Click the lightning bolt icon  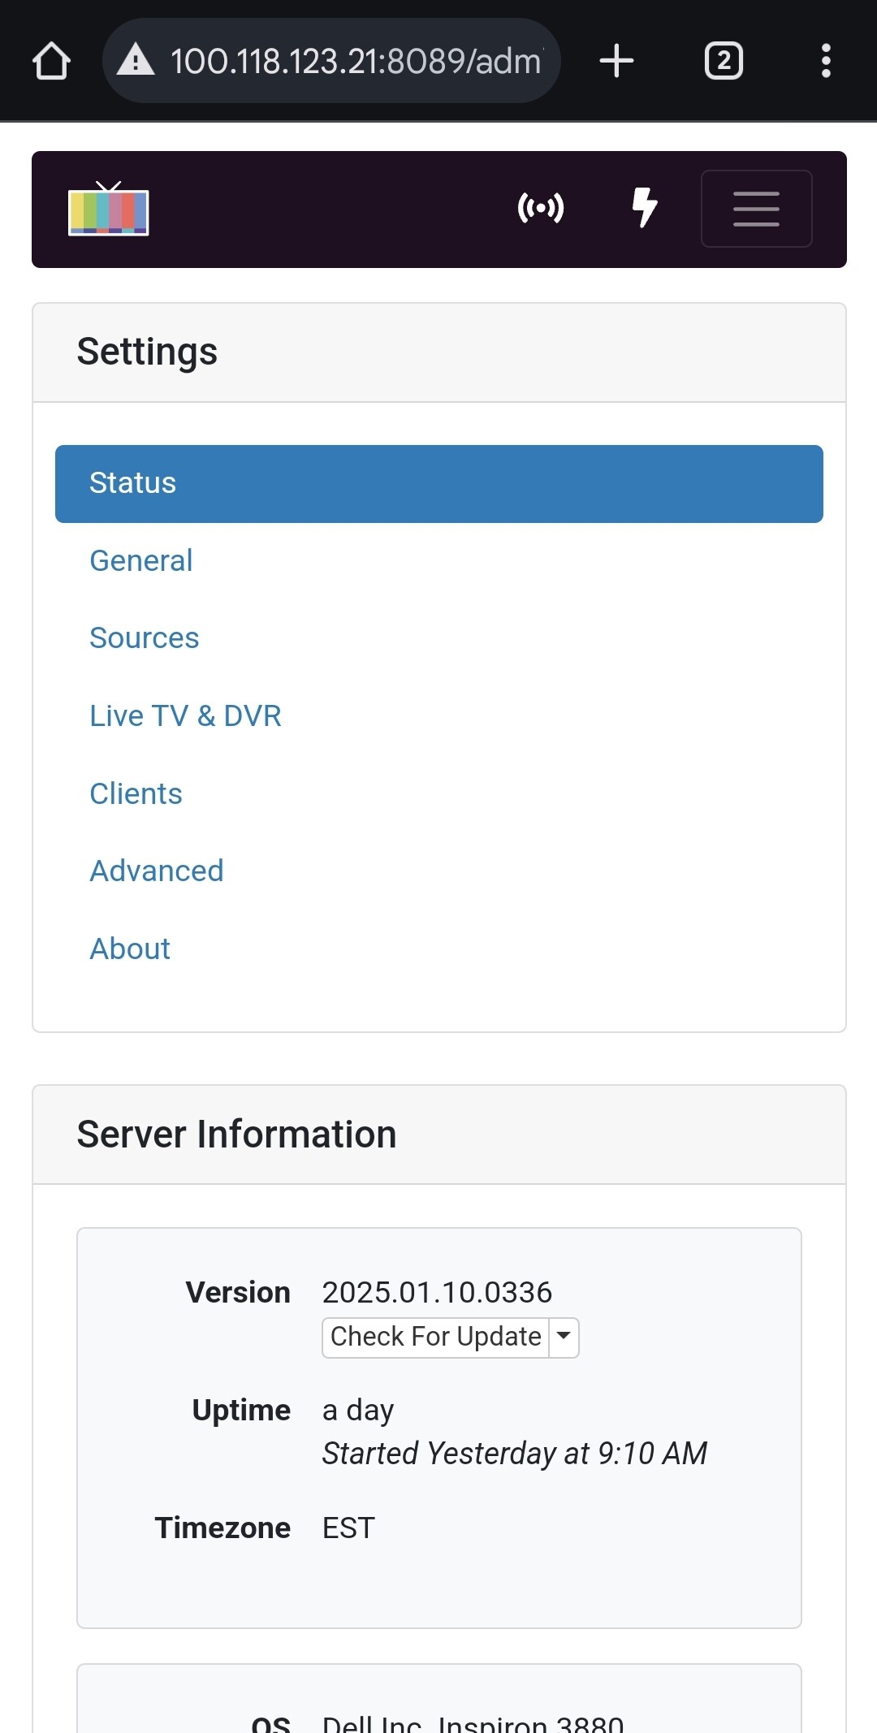tap(644, 208)
